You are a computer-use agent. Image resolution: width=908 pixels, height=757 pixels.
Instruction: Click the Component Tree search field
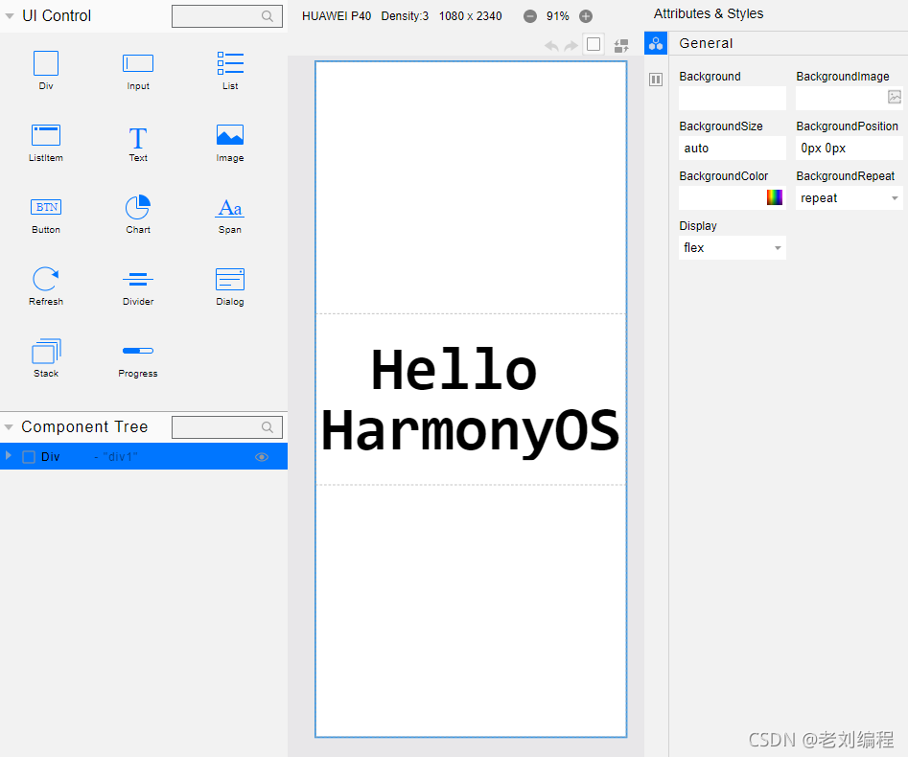pyautogui.click(x=227, y=427)
